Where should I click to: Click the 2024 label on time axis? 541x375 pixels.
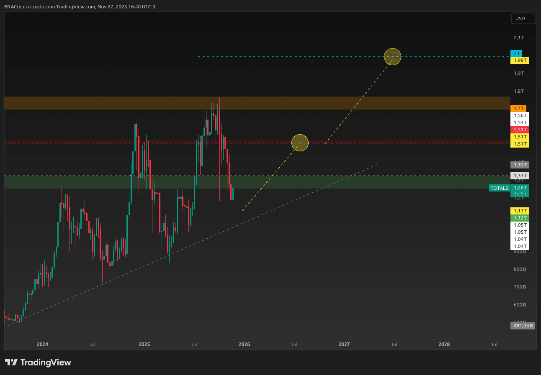(x=42, y=344)
